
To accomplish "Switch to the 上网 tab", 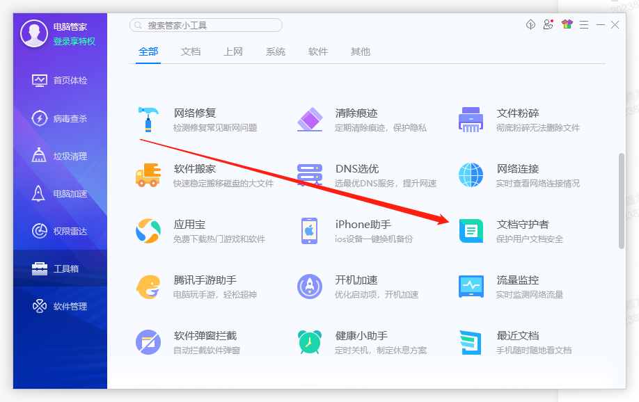I will click(233, 51).
